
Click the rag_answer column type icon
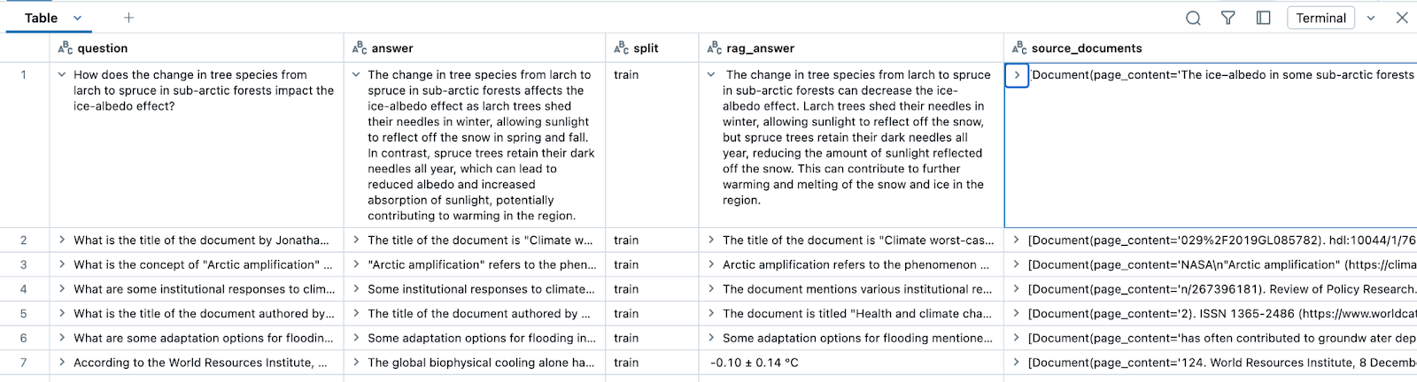[x=714, y=48]
